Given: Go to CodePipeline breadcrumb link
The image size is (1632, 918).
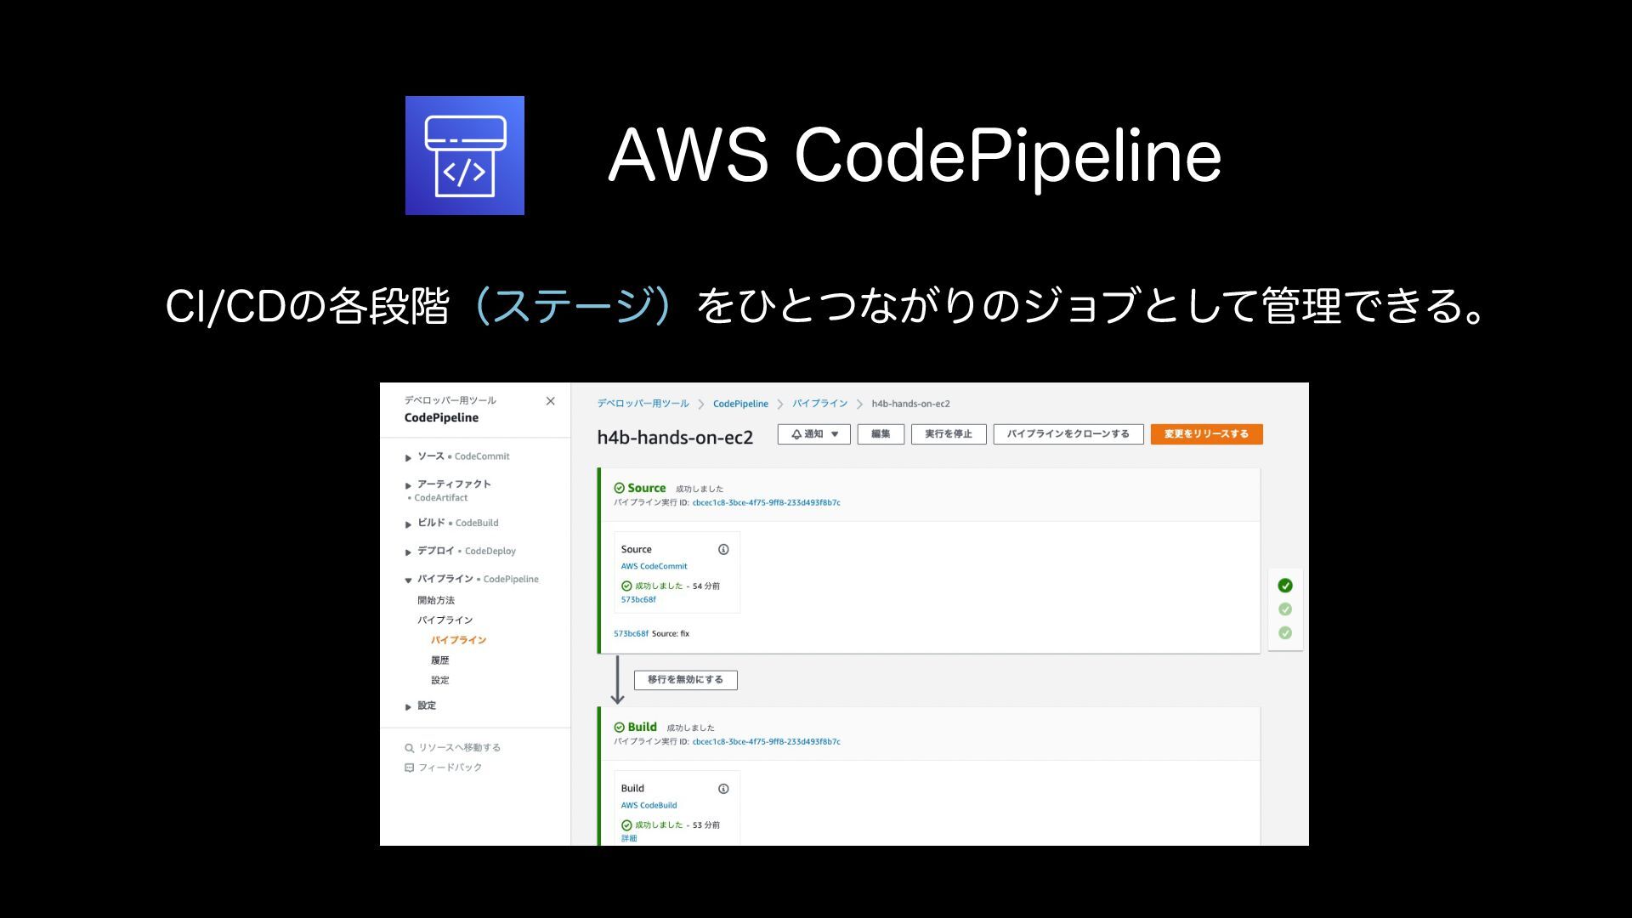Looking at the screenshot, I should pyautogui.click(x=740, y=404).
